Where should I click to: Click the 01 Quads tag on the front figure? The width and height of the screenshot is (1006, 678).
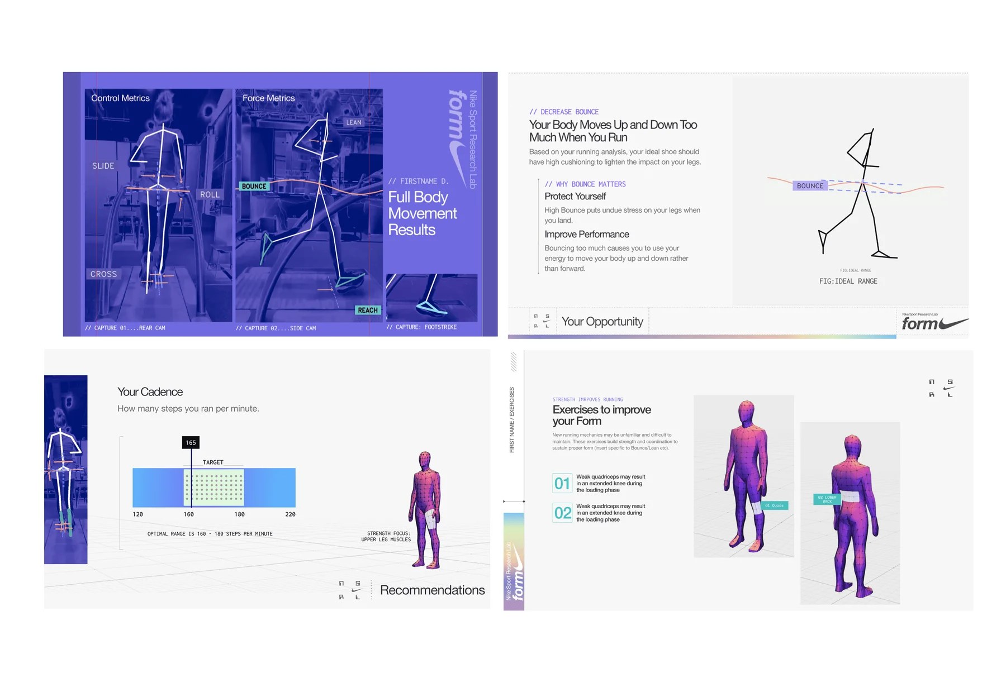[775, 505]
